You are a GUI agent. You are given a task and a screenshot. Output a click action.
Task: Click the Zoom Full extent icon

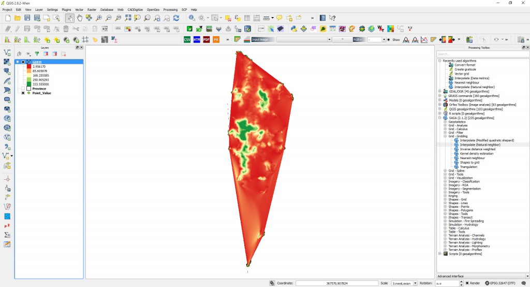128,18
